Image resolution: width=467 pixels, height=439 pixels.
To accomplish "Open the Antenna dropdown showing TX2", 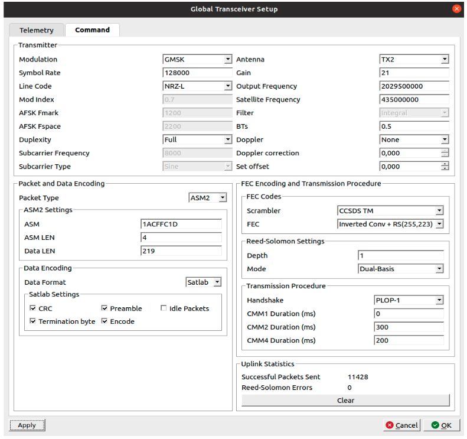I will click(x=414, y=59).
